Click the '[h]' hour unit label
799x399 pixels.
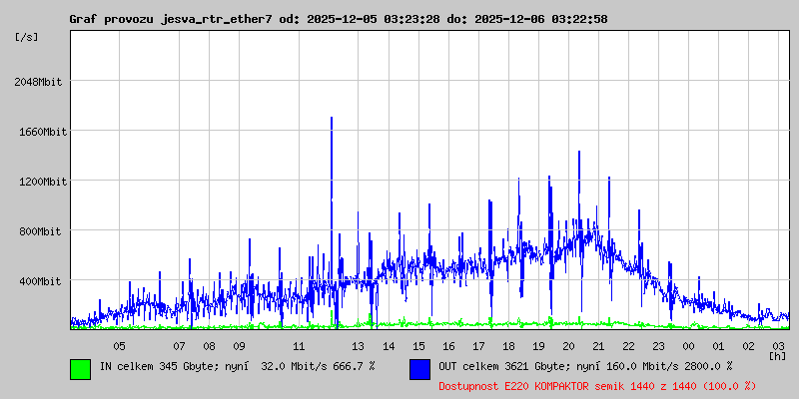[x=777, y=355]
